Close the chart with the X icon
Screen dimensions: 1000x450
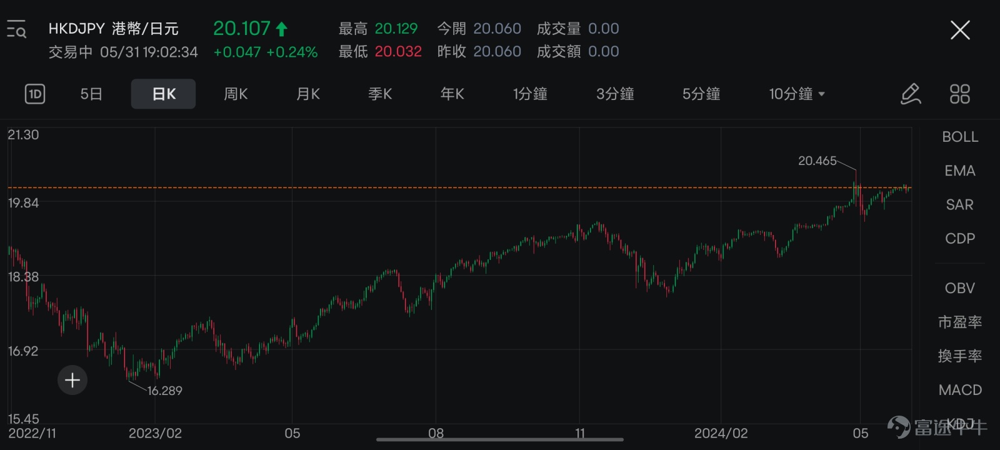960,29
